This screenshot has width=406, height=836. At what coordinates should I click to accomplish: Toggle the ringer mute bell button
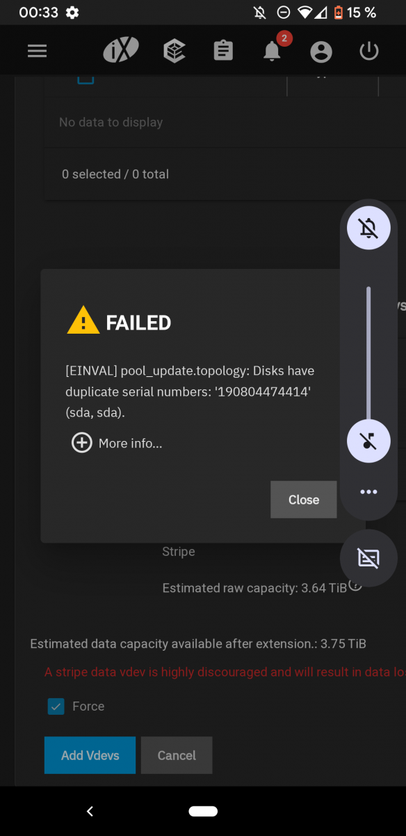368,228
